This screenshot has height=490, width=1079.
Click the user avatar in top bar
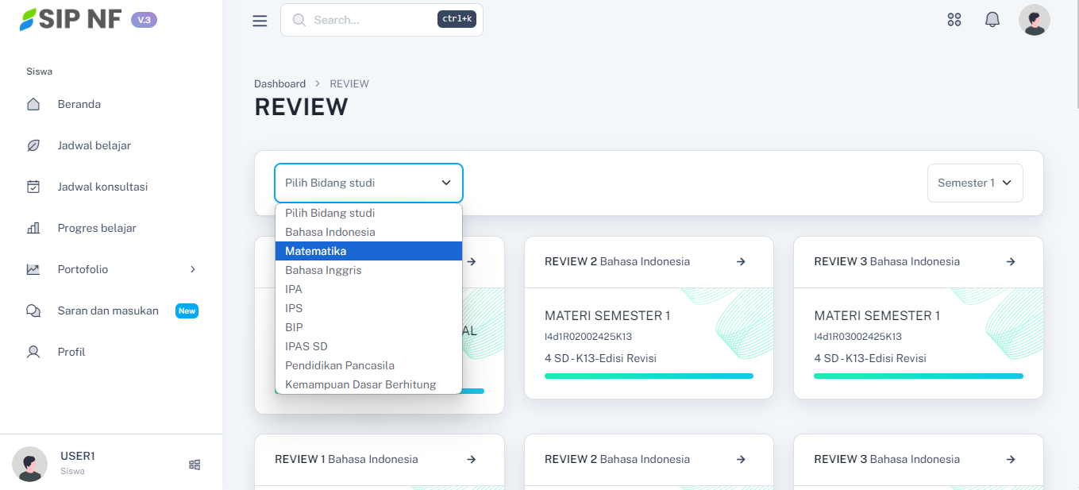(1034, 20)
